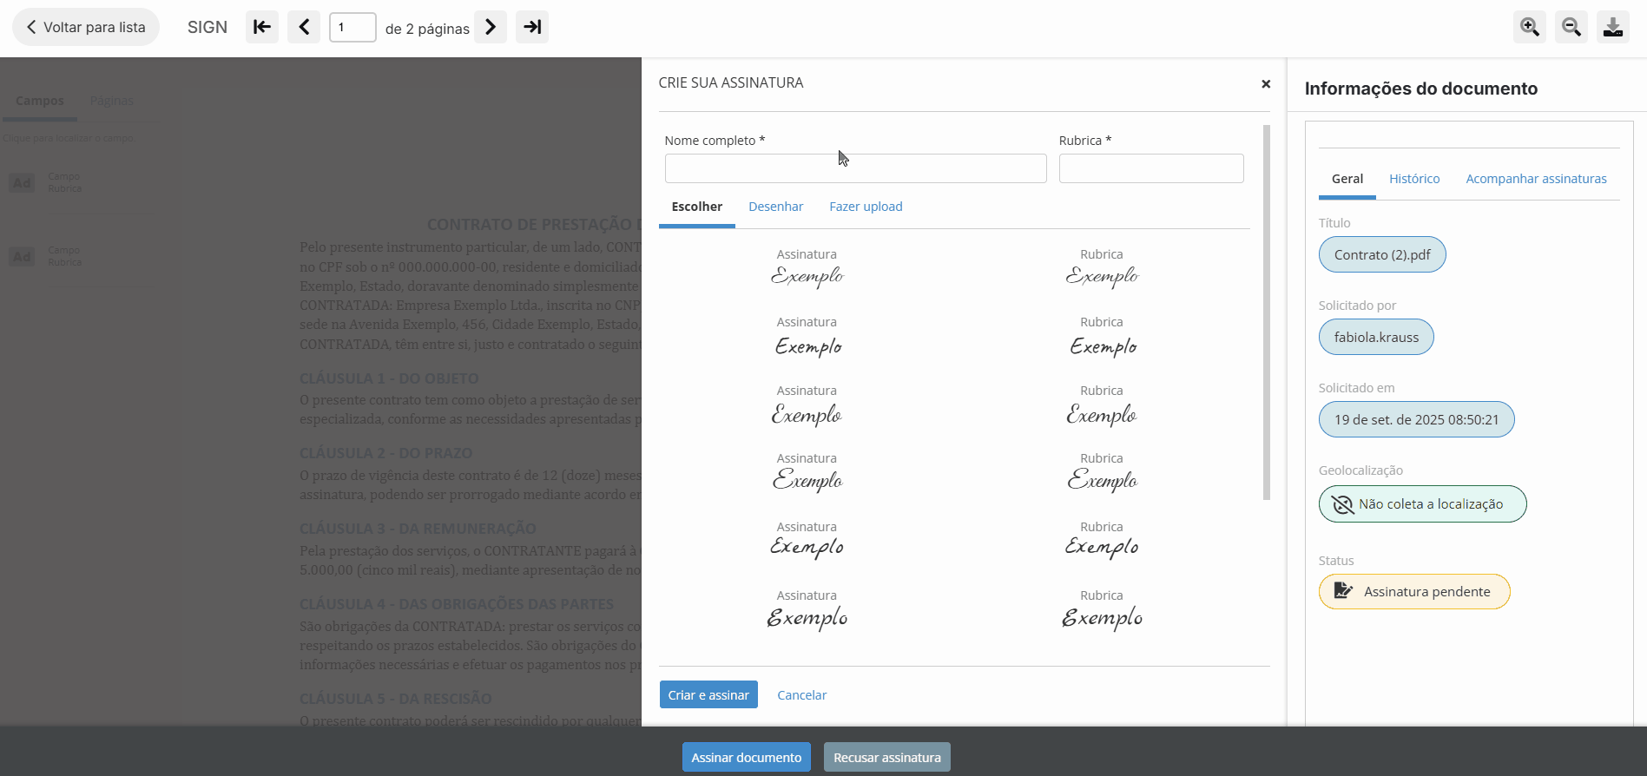Open the Acompanhar assinaturas tab
This screenshot has height=776, width=1647.
(x=1536, y=179)
